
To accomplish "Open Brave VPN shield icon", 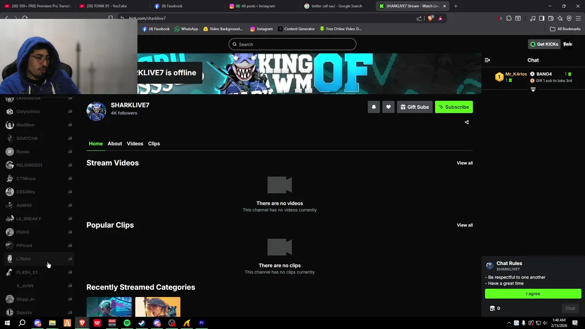I will [569, 18].
